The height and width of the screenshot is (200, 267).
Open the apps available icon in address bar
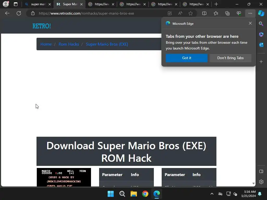click(x=169, y=13)
